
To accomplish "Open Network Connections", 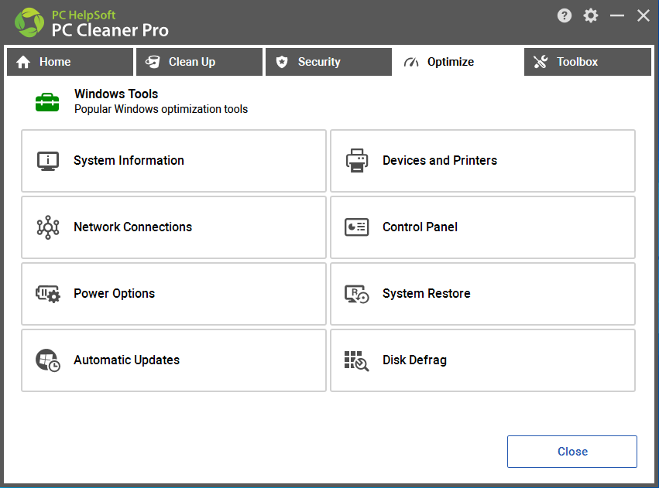I will [174, 227].
